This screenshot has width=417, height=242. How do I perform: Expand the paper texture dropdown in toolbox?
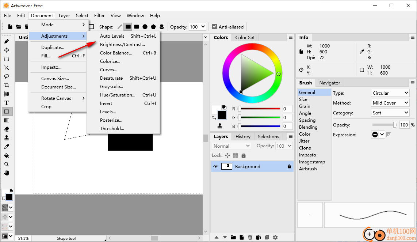(x=11, y=207)
